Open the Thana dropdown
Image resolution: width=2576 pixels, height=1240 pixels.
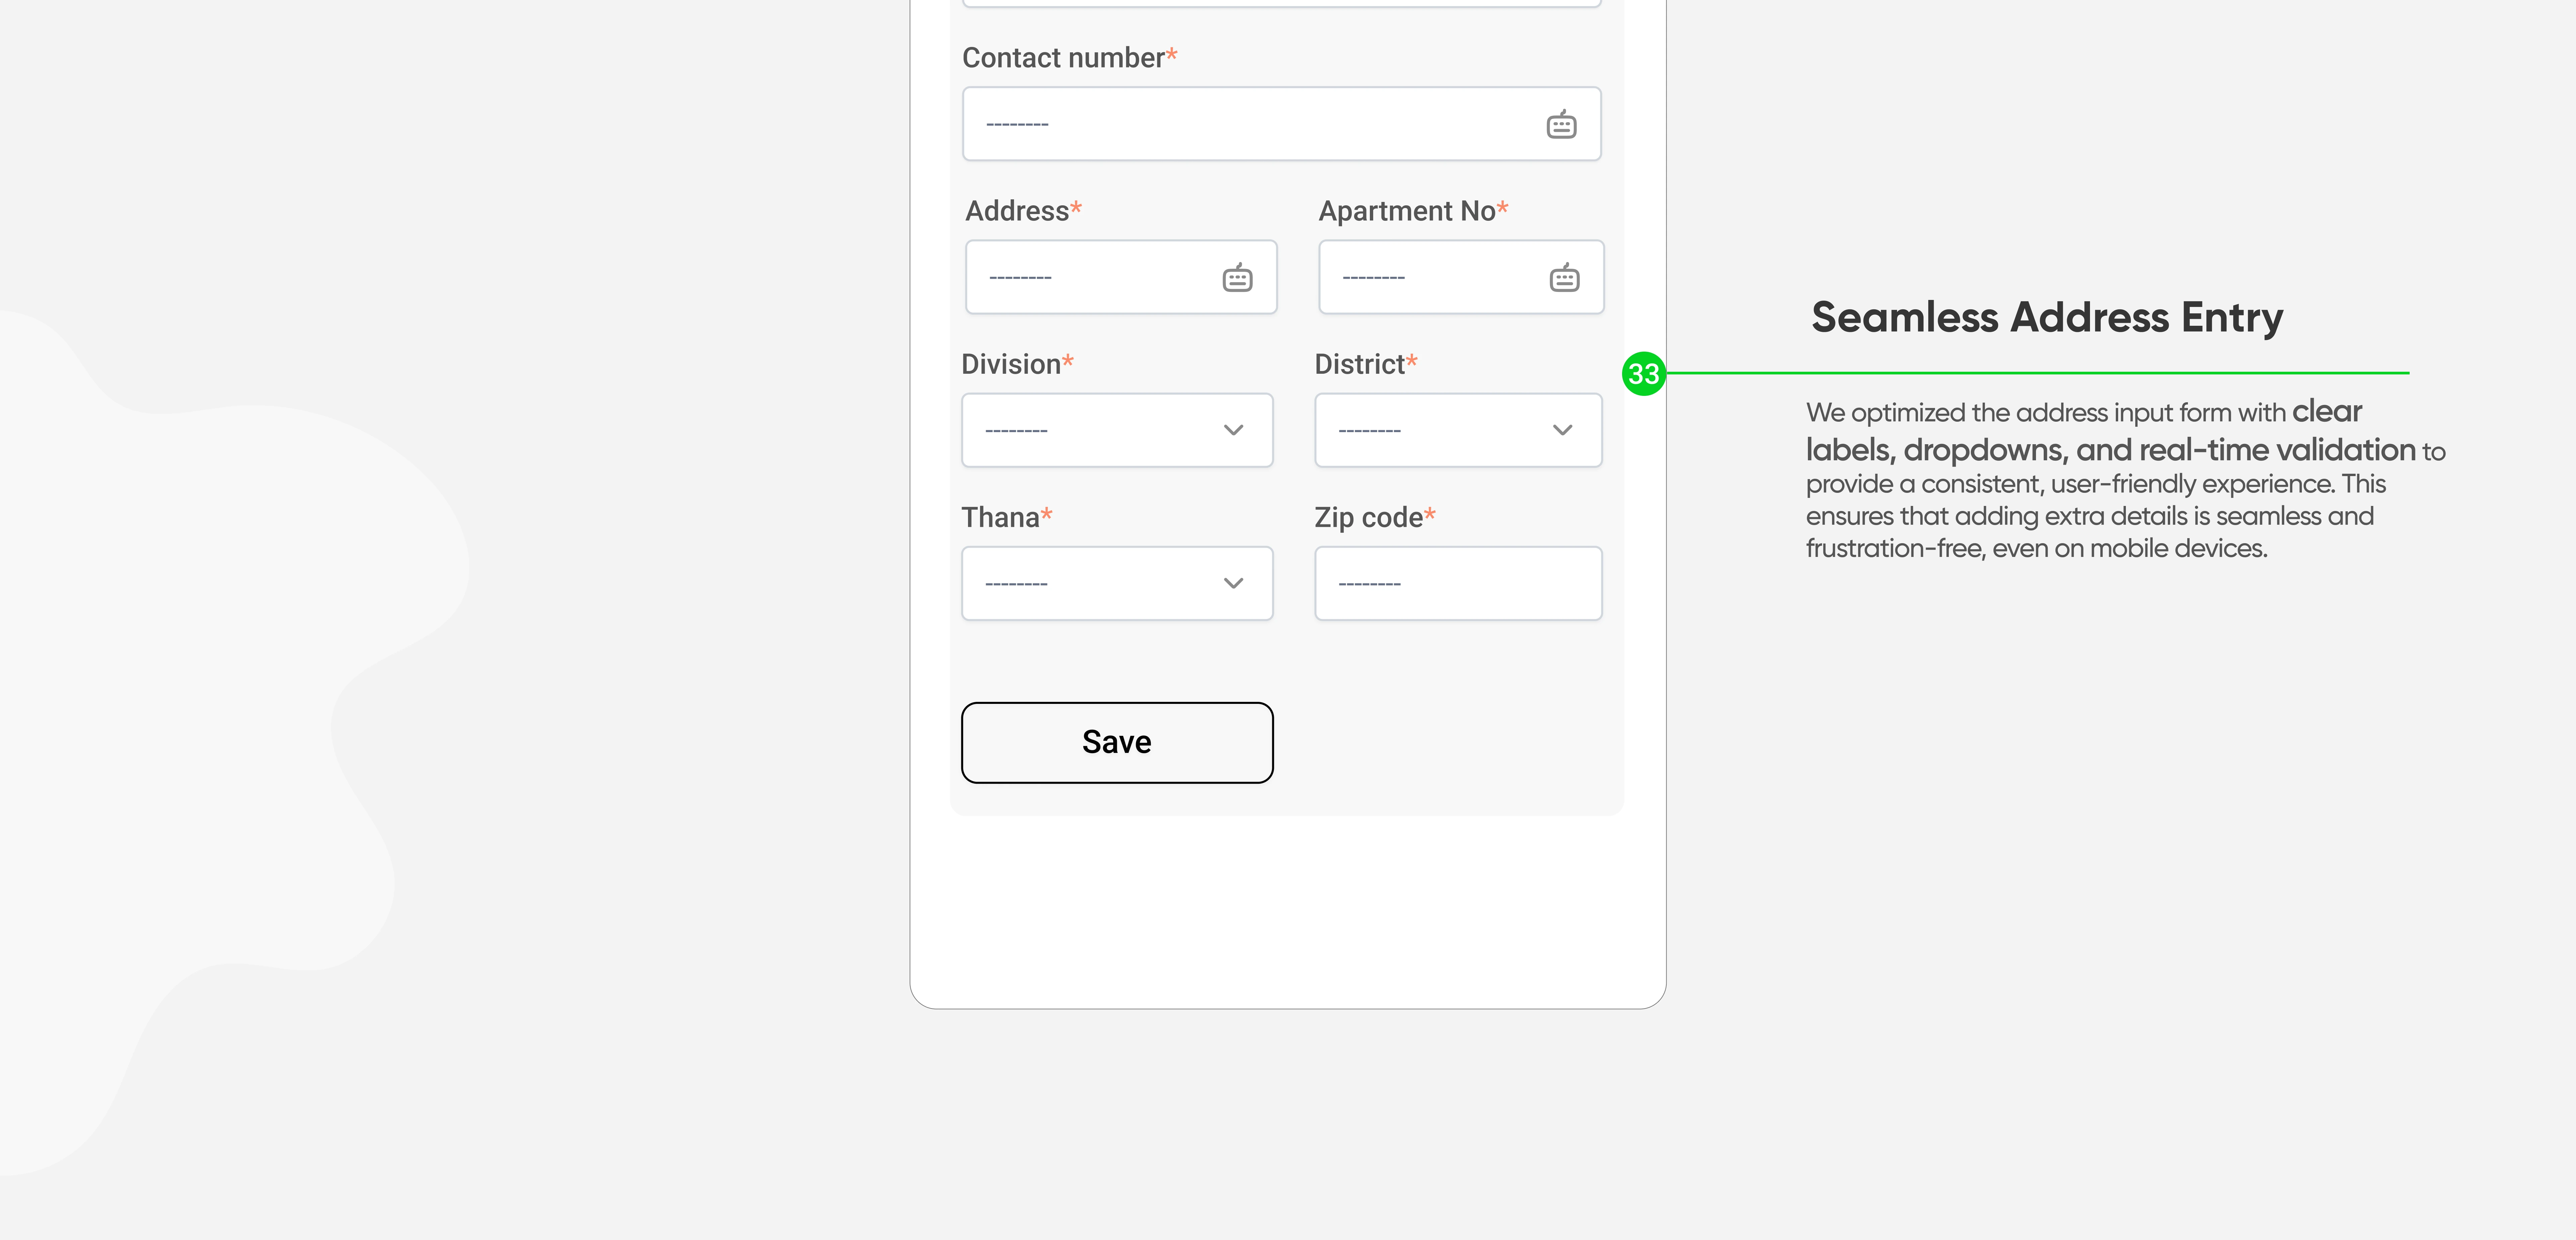(1116, 583)
